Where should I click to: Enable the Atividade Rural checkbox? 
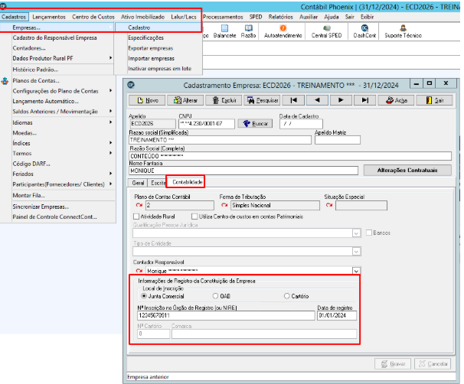136,216
